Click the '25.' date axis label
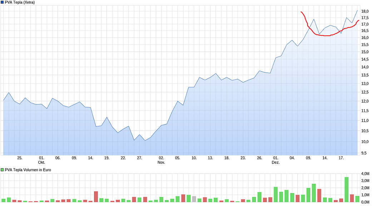The height and width of the screenshot is (206, 375). (20, 158)
